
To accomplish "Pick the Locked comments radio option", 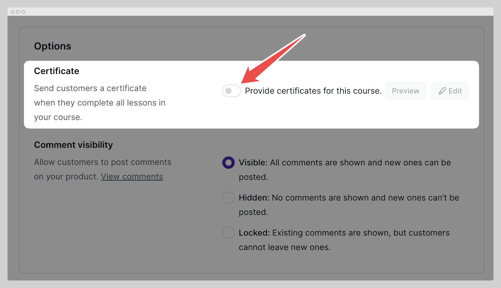I will tap(228, 233).
